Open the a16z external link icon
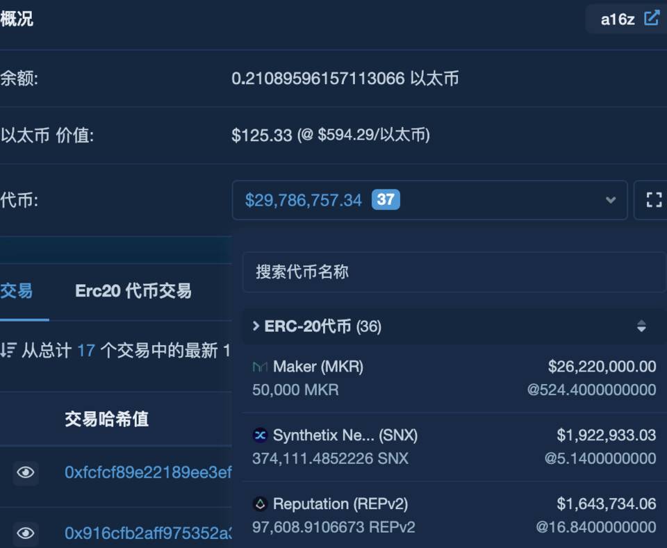This screenshot has width=667, height=548. click(x=651, y=19)
